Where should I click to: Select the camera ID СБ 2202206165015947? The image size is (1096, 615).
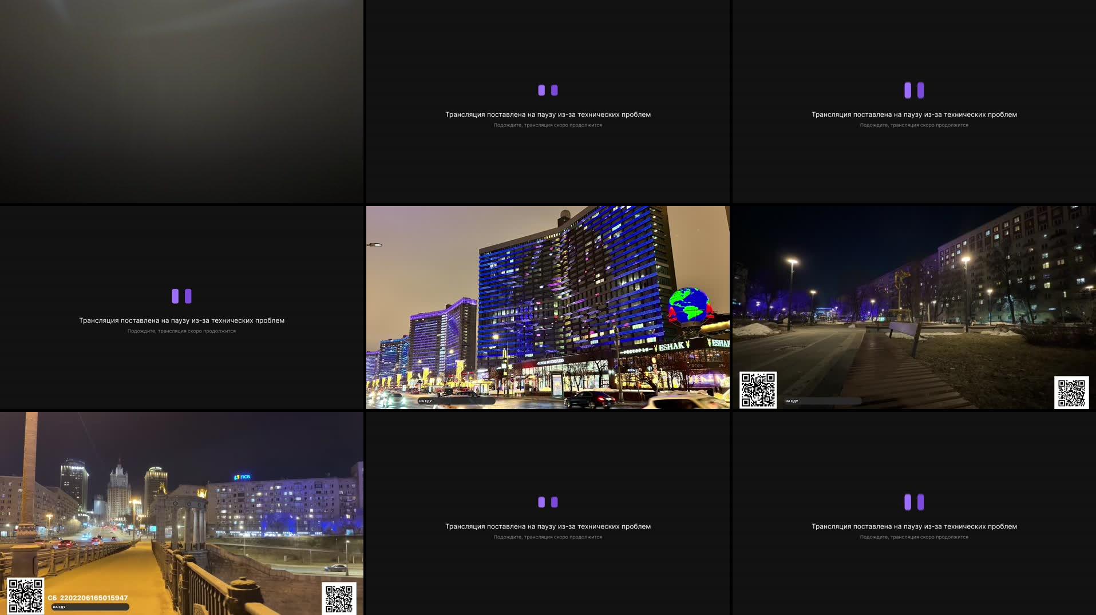point(87,597)
